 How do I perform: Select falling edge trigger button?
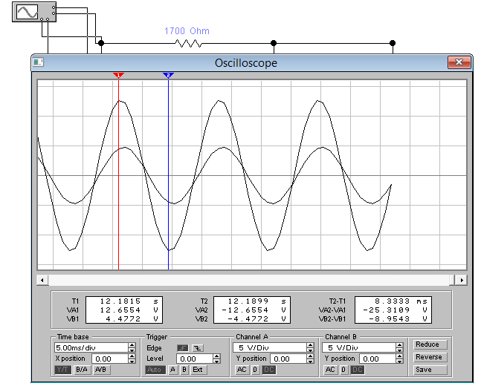[198, 348]
